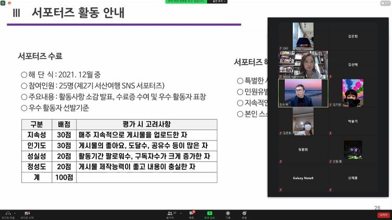Expand audio options arrow beside headphone icon

coord(15,213)
